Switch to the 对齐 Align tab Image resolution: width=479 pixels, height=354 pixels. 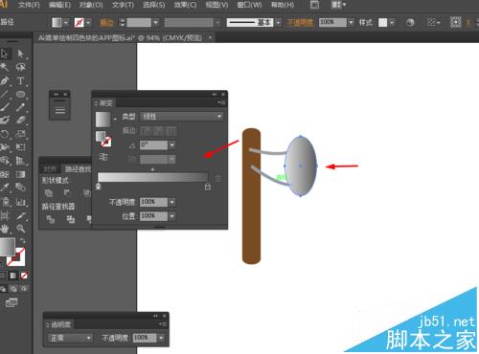(50, 169)
